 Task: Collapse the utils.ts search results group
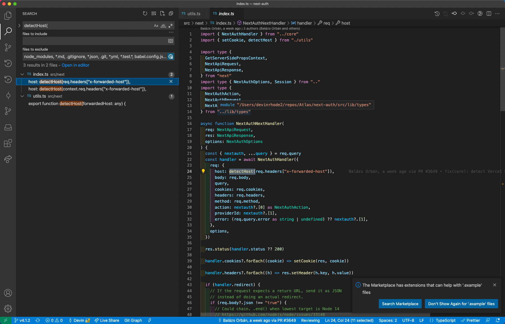(22, 96)
